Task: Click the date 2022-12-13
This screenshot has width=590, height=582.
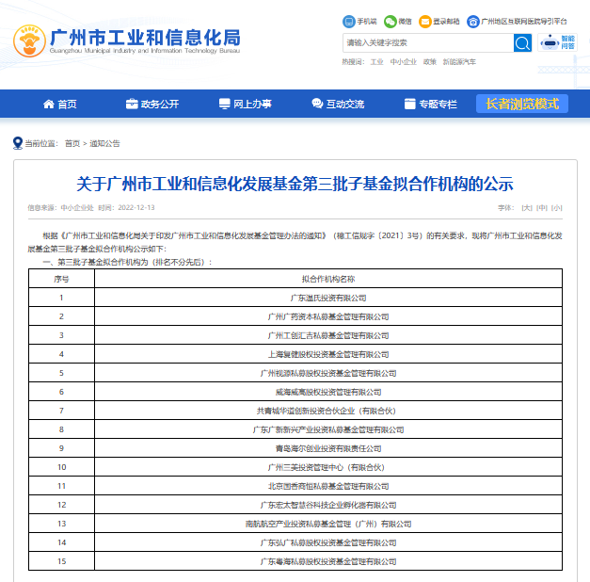Action: [x=136, y=208]
